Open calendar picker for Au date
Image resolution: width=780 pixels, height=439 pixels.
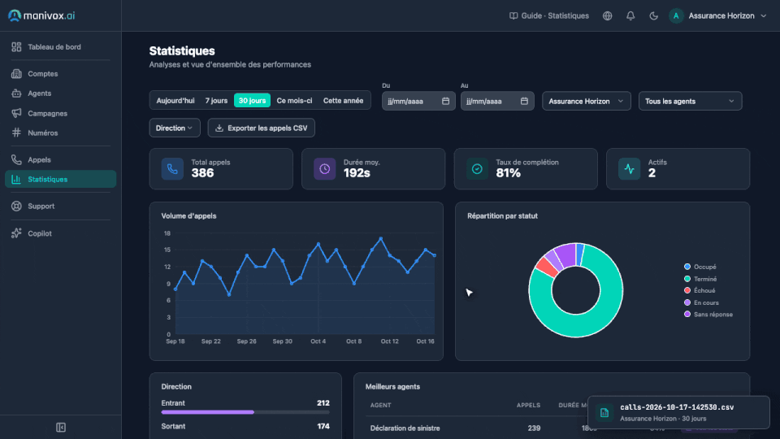[x=524, y=101]
